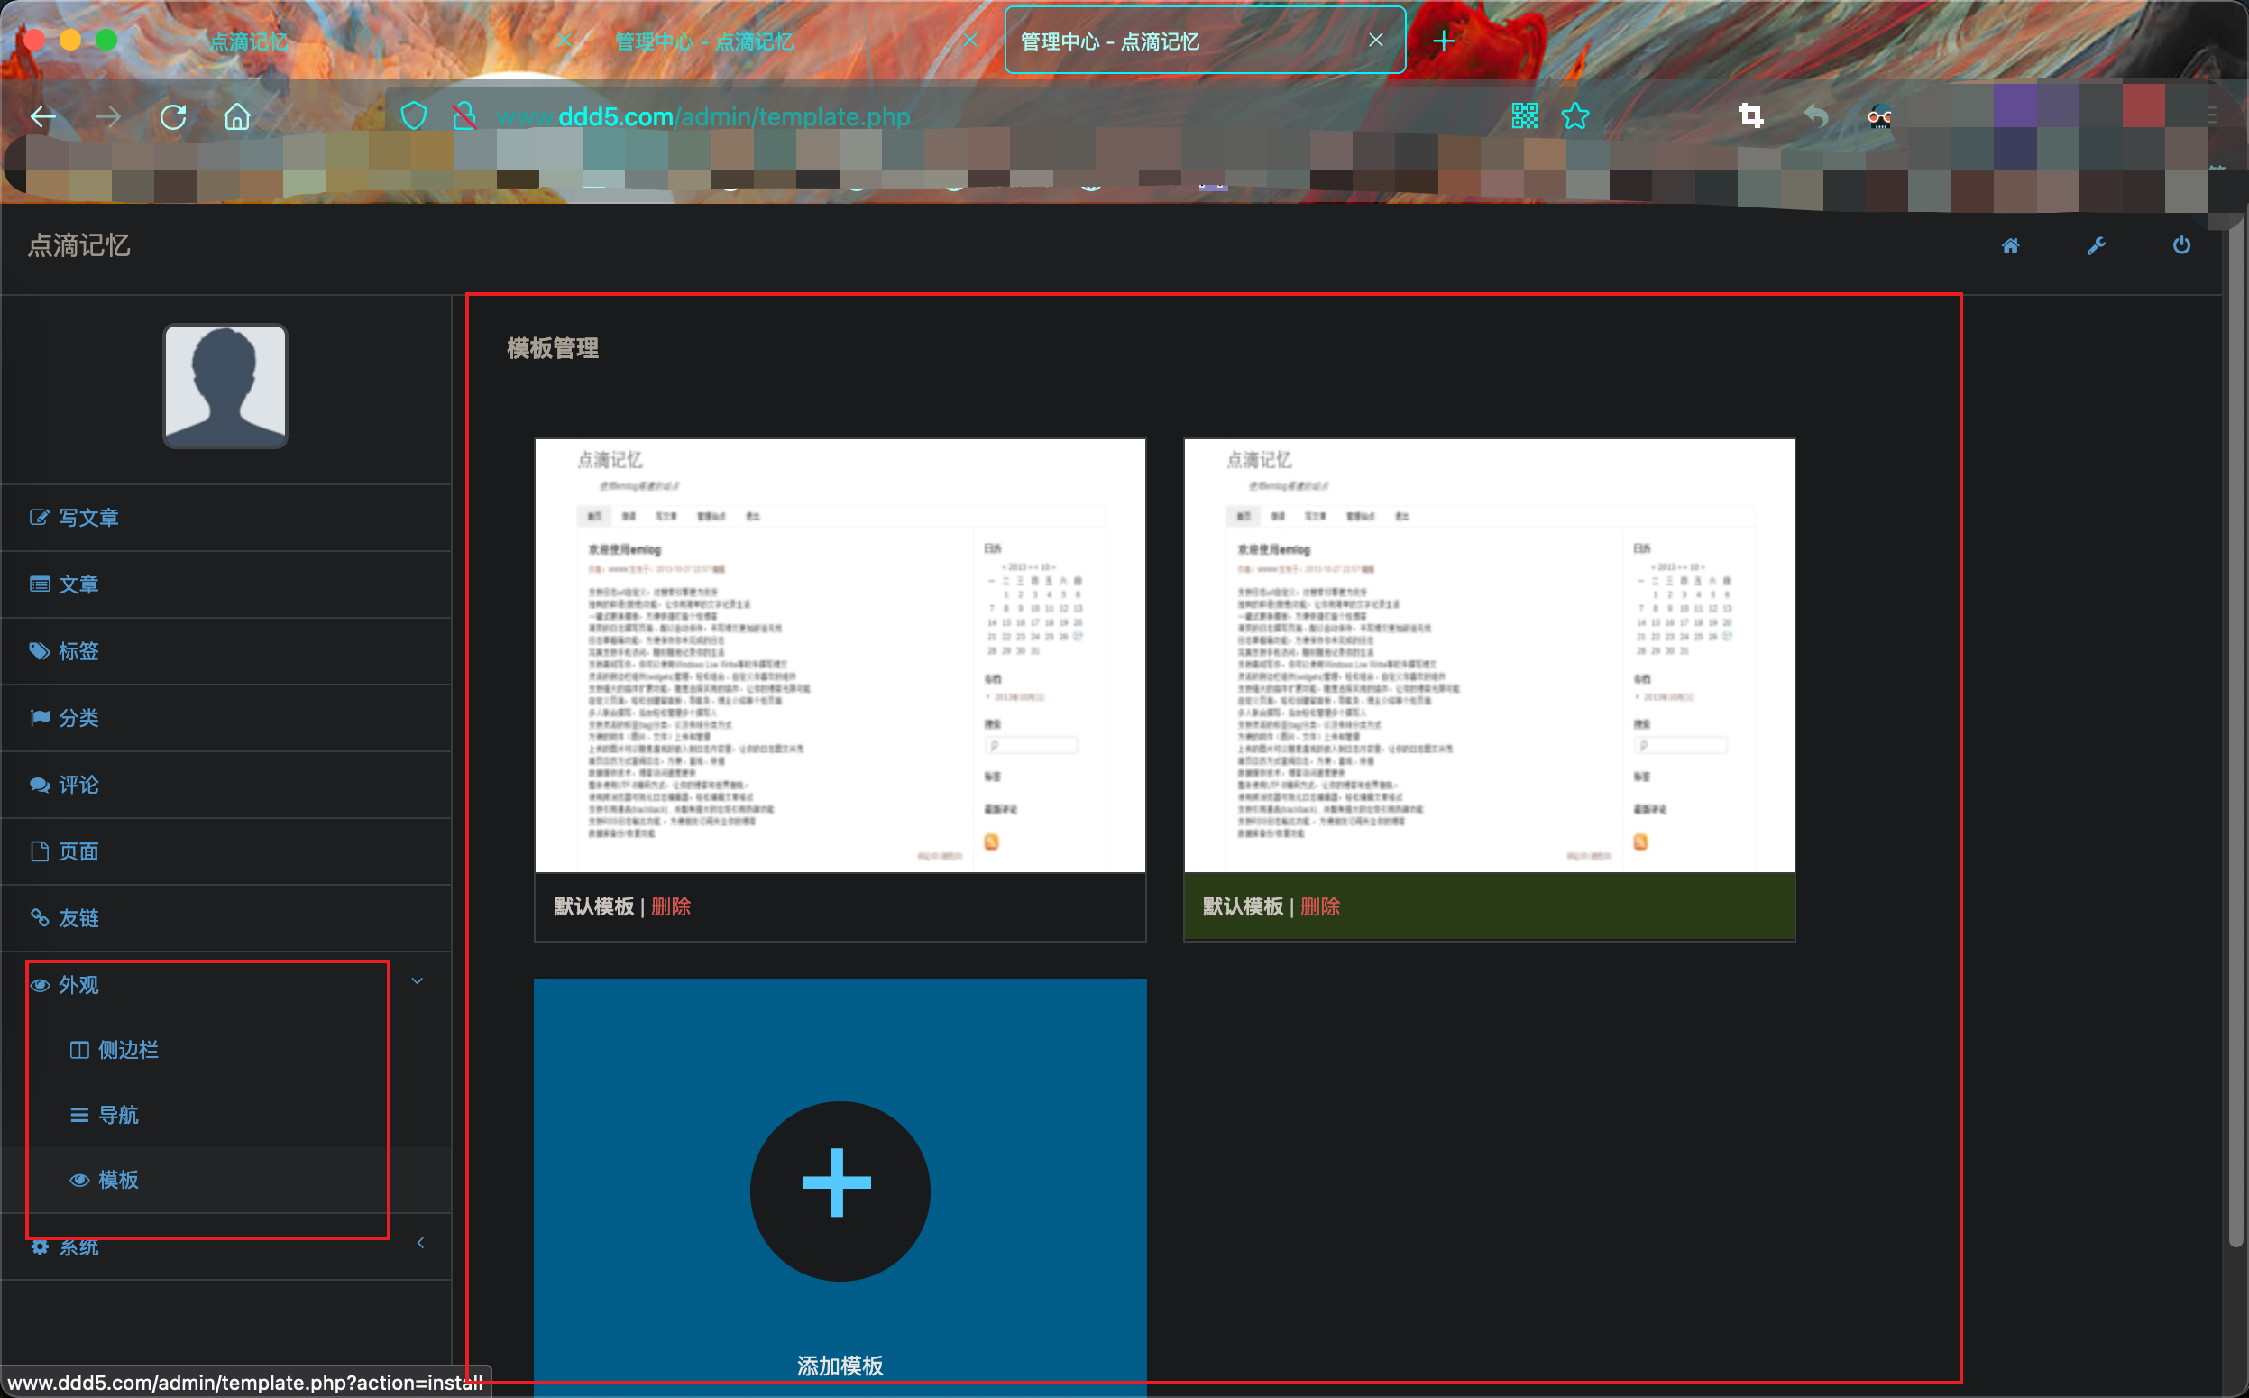
Task: Click the home icon in admin header
Action: click(2010, 245)
